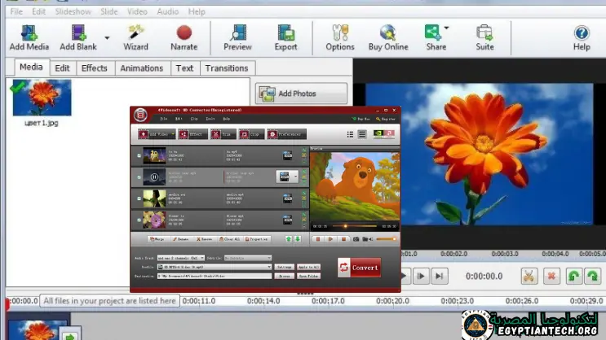Adjust the converter volume slider
Image resolution: width=606 pixels, height=340 pixels.
[386, 239]
